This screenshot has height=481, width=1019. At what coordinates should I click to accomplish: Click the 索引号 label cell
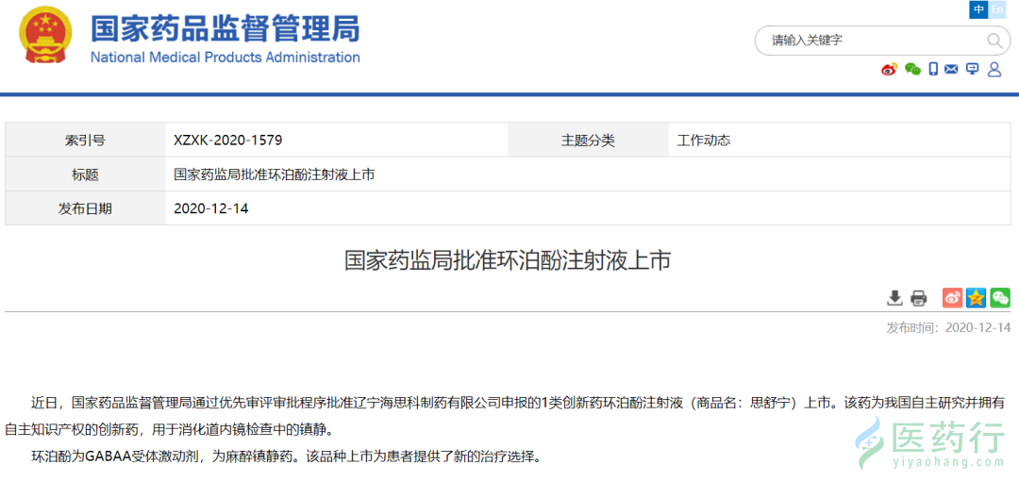point(85,140)
